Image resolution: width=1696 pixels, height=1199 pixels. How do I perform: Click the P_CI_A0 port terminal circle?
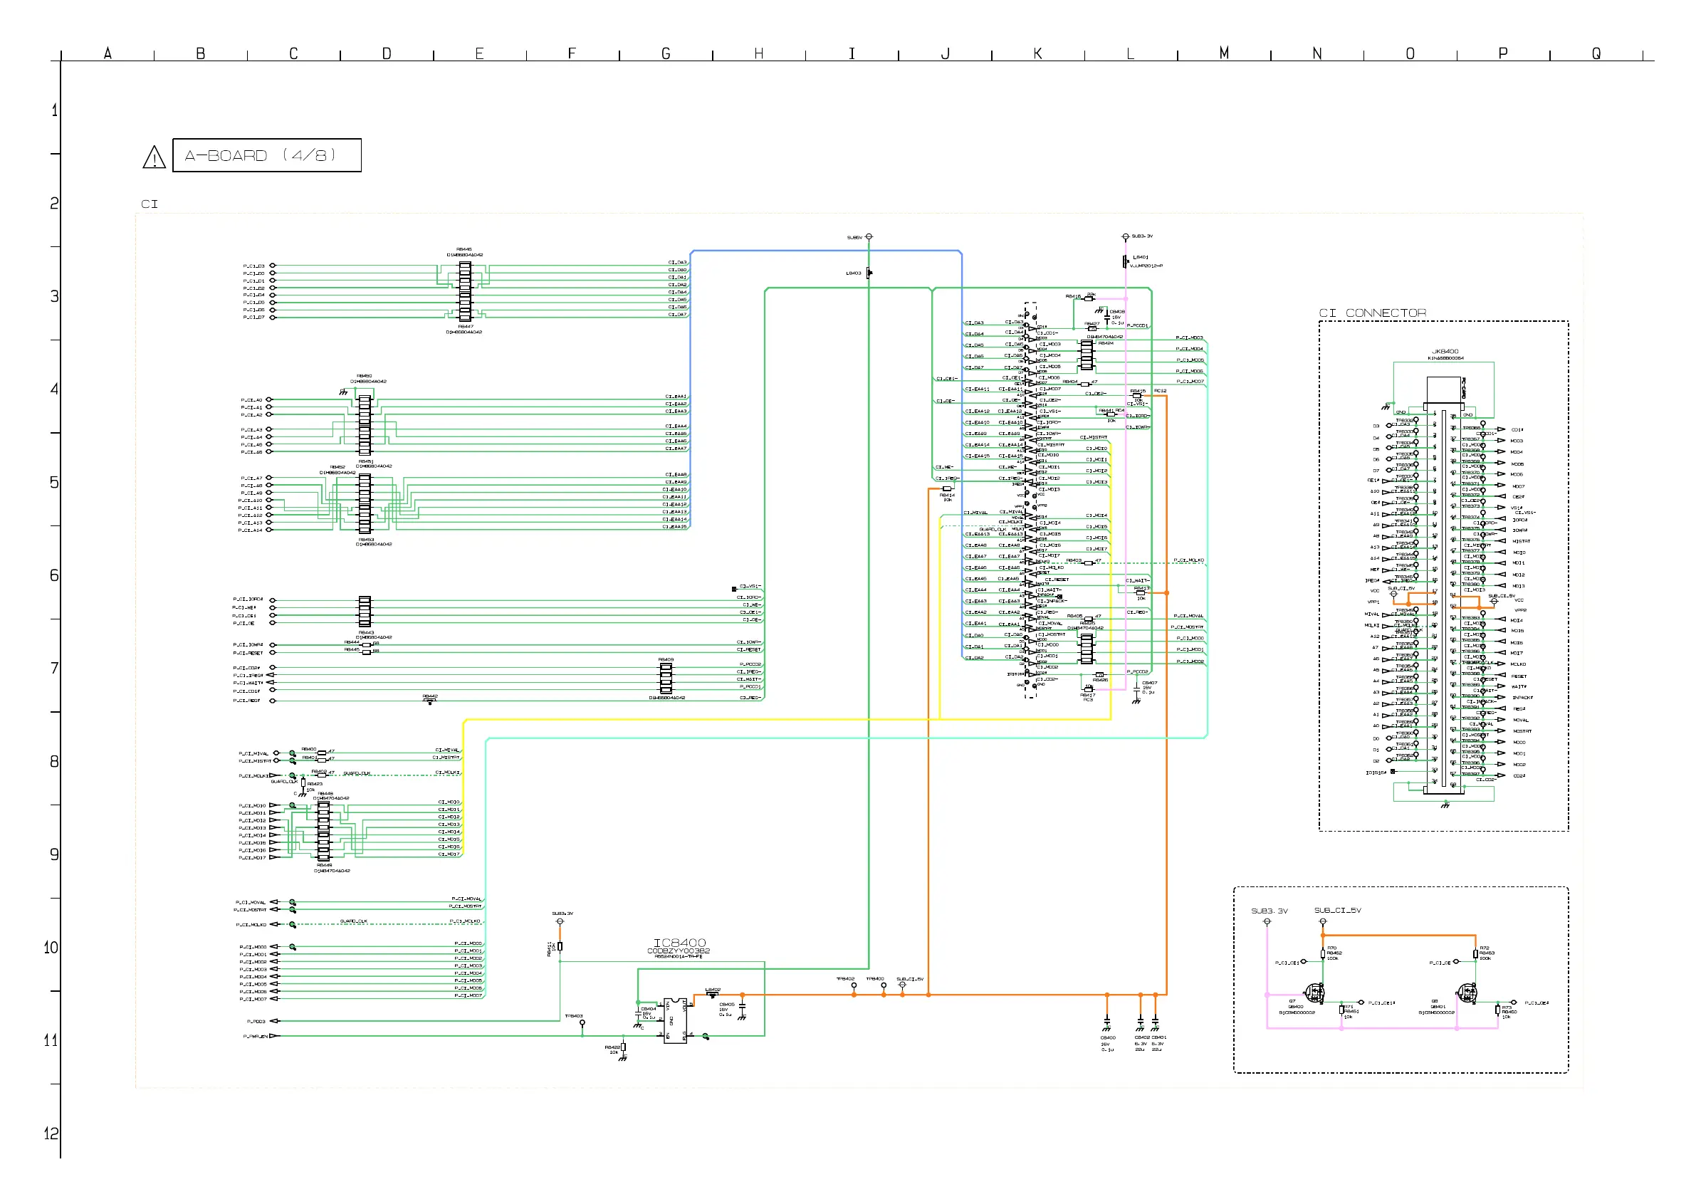(269, 399)
